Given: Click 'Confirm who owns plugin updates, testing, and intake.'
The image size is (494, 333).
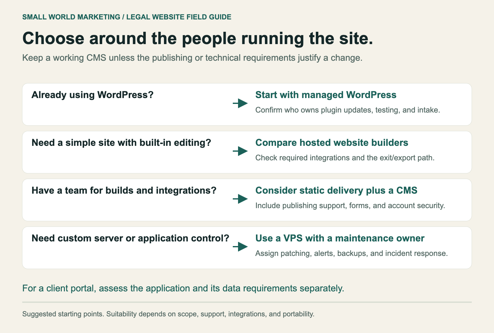Looking at the screenshot, I should tap(347, 110).
